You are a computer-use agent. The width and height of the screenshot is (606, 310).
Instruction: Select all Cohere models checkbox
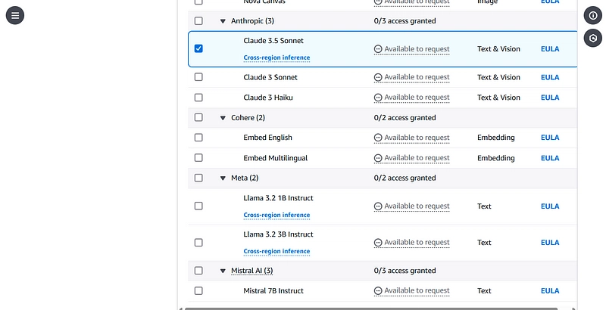point(198,117)
